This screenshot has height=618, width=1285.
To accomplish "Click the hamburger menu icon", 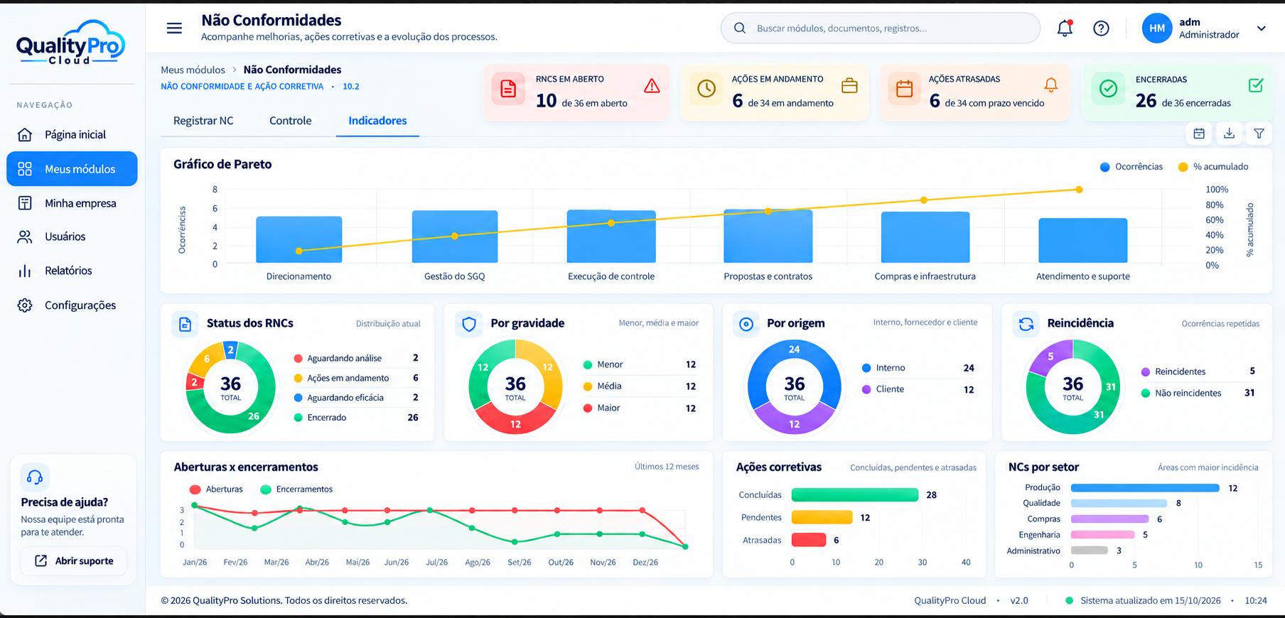I will pyautogui.click(x=174, y=28).
